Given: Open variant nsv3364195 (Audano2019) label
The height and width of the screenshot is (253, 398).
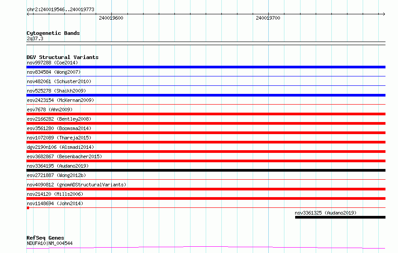Looking at the screenshot, I should point(58,166).
